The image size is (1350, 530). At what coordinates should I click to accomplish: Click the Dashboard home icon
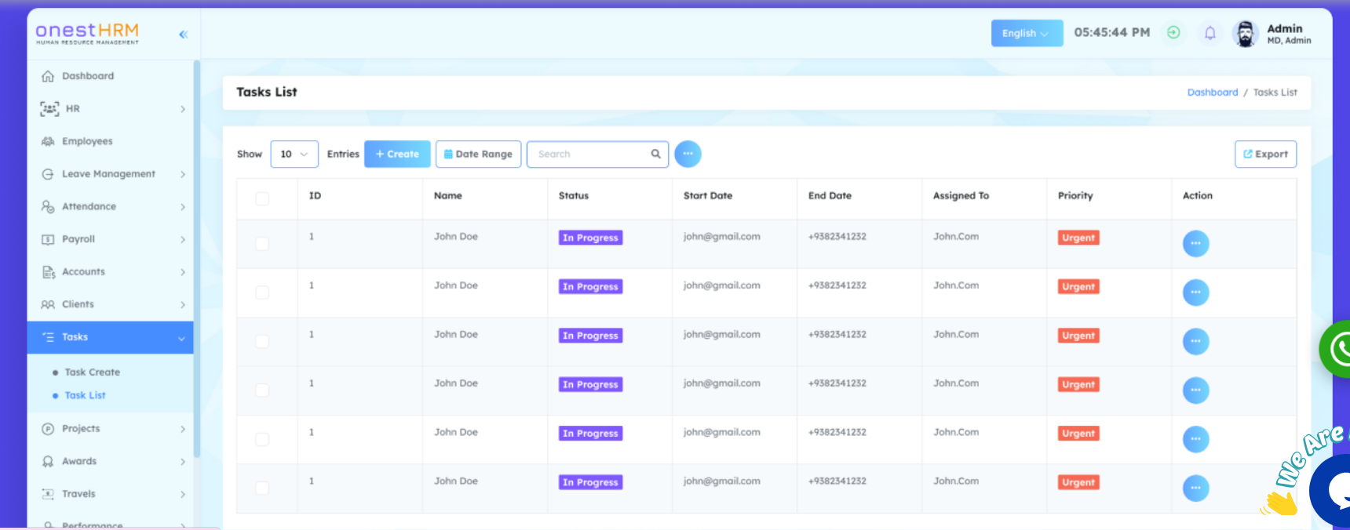click(x=48, y=76)
